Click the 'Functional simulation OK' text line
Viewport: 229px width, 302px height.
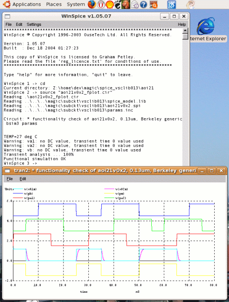[35, 159]
